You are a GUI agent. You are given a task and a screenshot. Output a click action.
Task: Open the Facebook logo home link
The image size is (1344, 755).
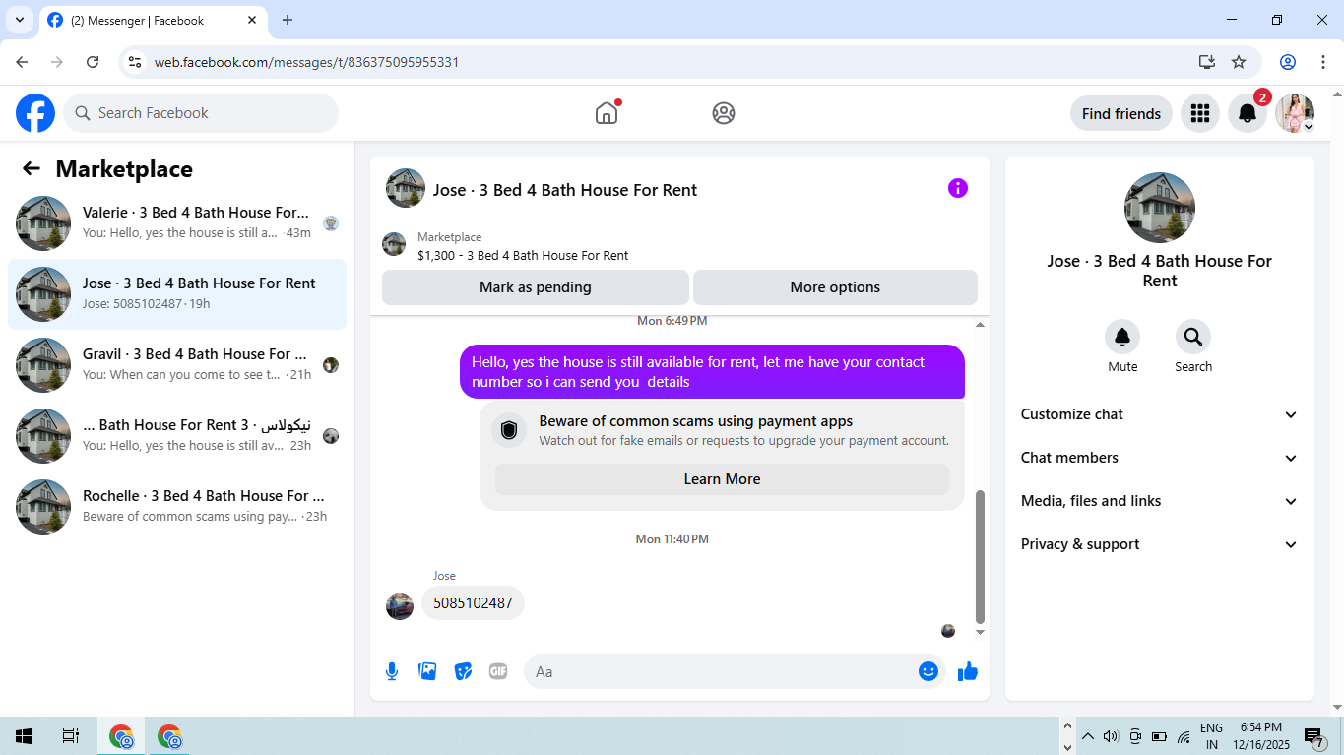[35, 113]
